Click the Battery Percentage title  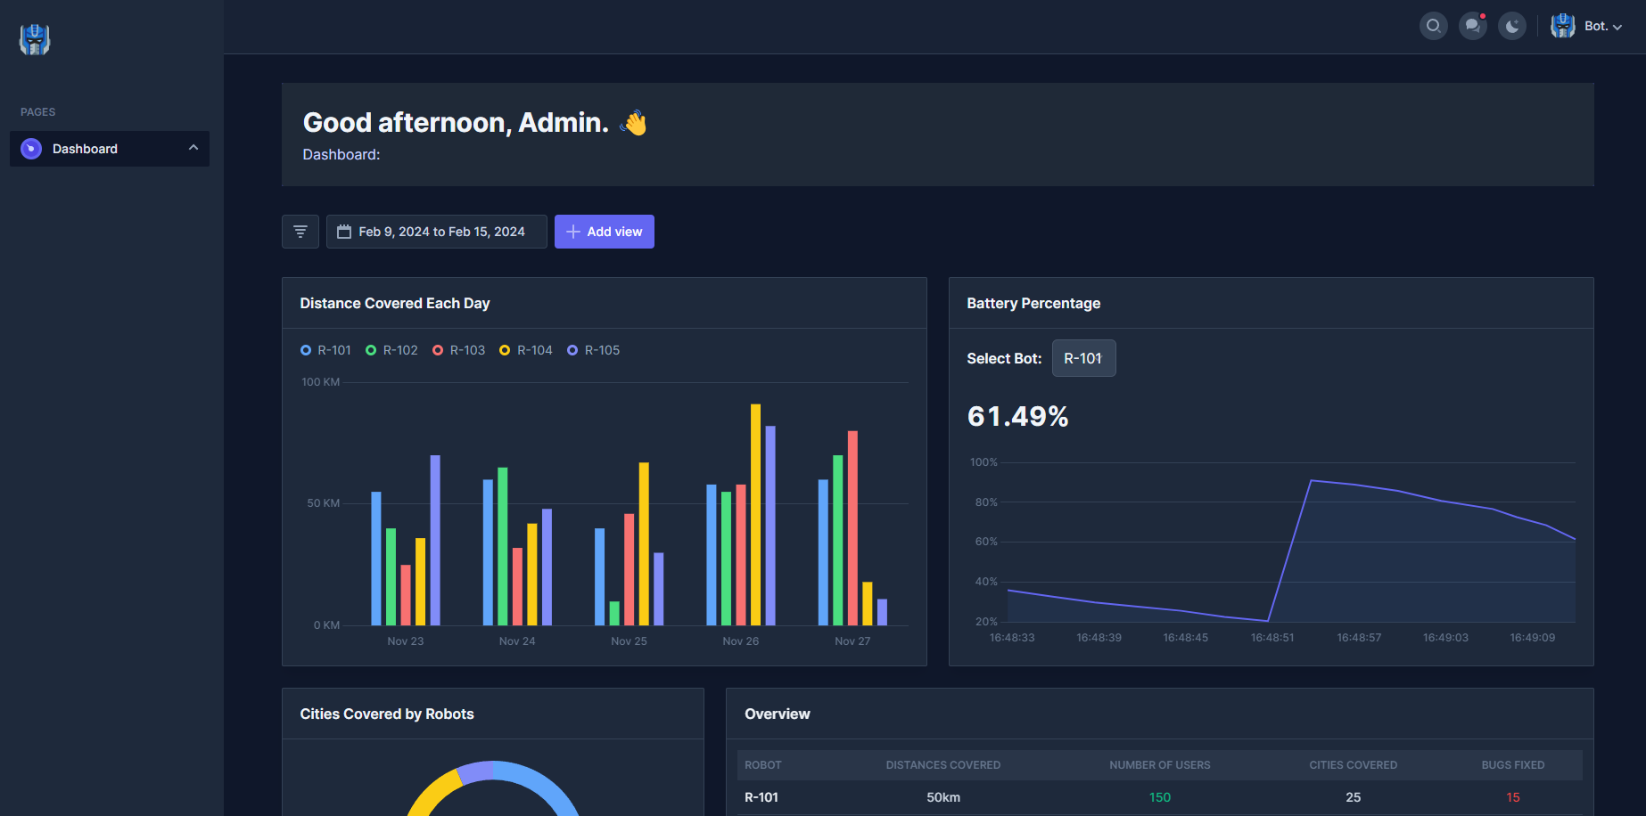[x=1033, y=303]
